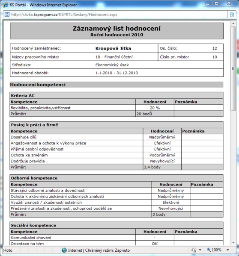239x256 pixels.
Task: Click the rating 'Podprůměrný'
Action: point(162,155)
